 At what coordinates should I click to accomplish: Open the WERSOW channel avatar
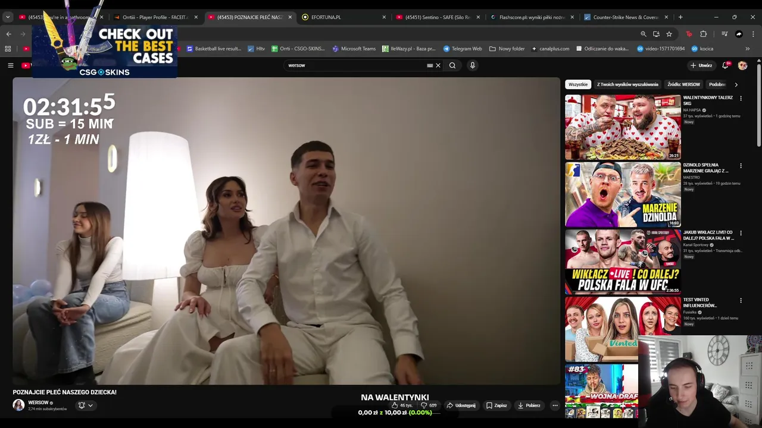point(18,405)
